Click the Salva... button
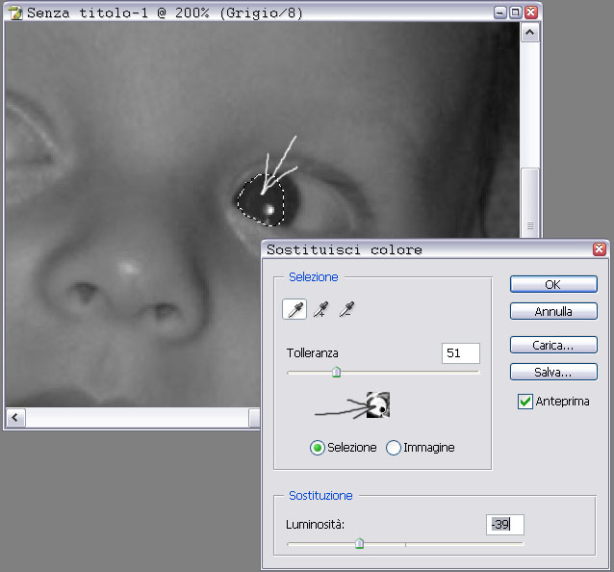This screenshot has width=614, height=572. coord(553,372)
